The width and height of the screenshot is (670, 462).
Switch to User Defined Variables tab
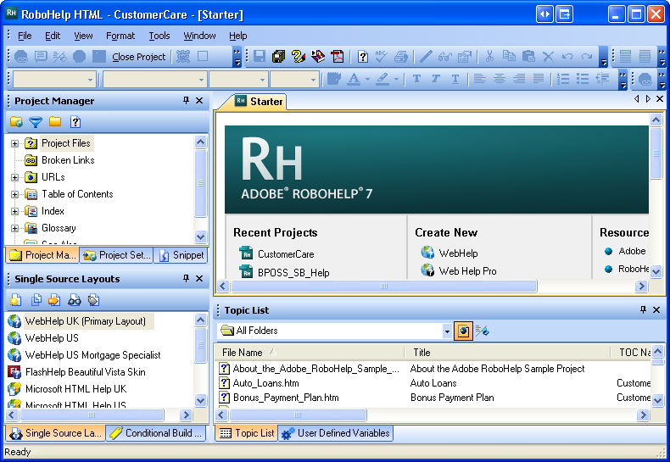[x=336, y=433]
